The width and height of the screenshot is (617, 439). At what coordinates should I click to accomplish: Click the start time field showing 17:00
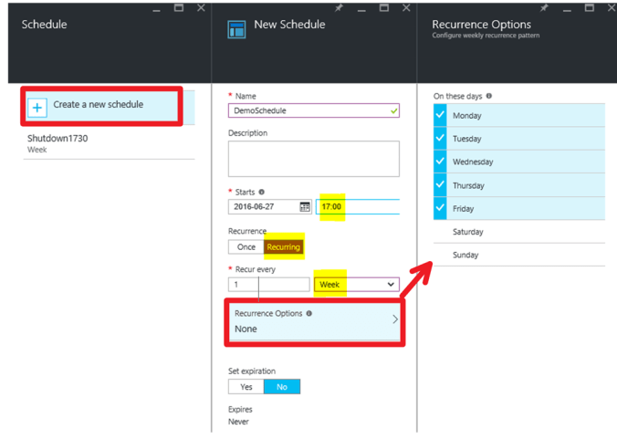(356, 207)
